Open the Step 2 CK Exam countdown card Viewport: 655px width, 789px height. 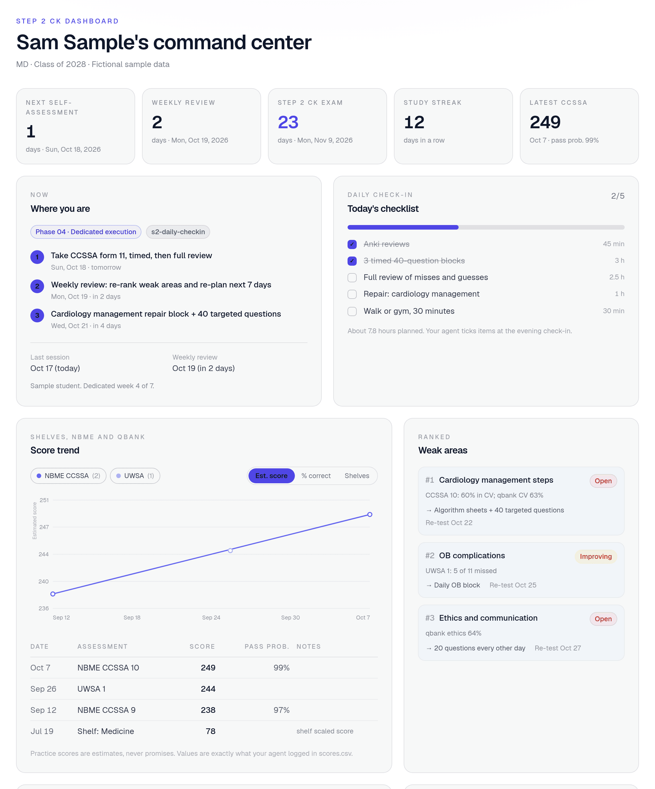(x=327, y=126)
